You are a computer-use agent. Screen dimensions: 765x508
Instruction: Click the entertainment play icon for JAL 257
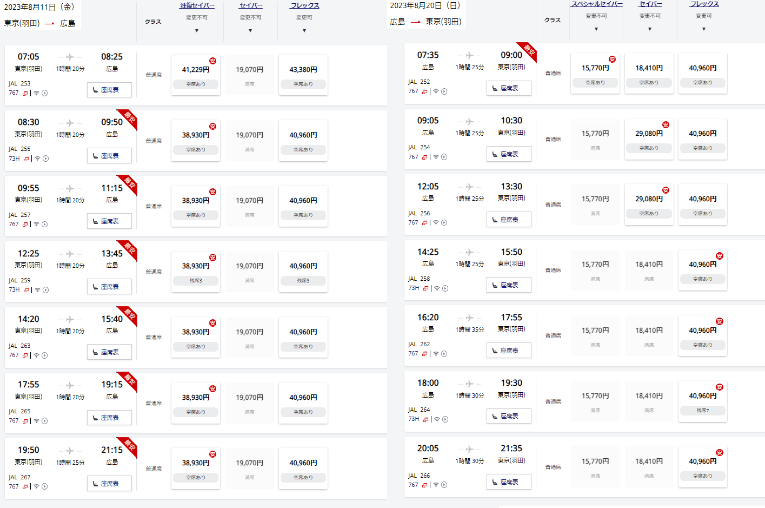click(x=44, y=225)
